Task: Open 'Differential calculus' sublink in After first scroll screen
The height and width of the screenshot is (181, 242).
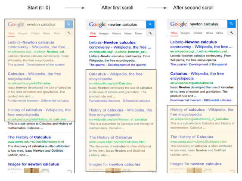Action: [136, 101]
